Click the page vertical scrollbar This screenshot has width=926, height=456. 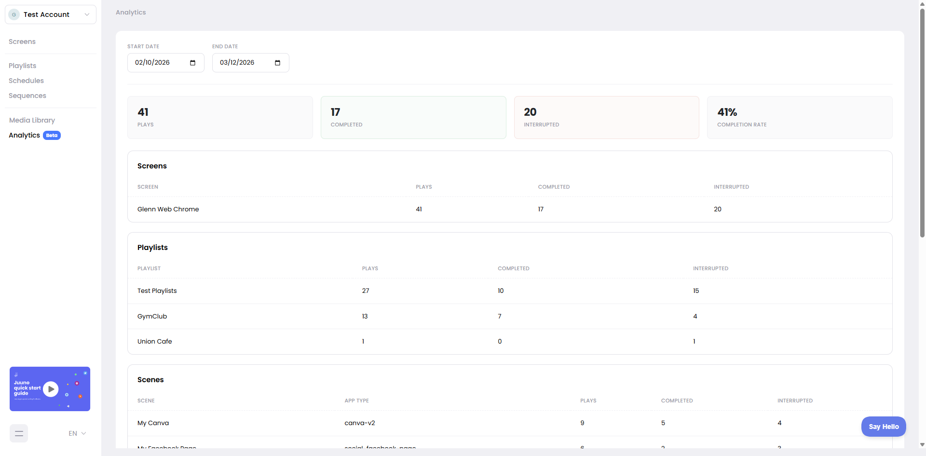[922, 121]
